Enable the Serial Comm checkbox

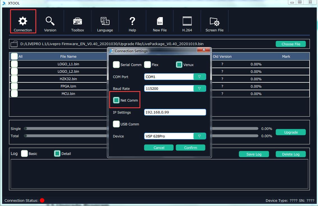[116, 64]
